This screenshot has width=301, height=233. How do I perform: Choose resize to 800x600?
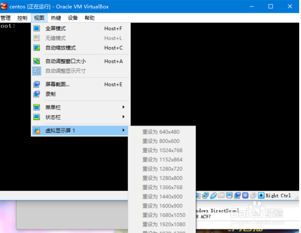point(162,141)
